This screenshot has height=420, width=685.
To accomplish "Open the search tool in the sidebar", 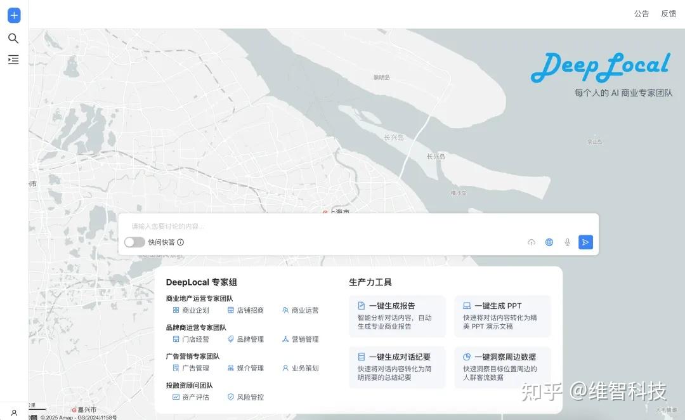I will [x=13, y=38].
